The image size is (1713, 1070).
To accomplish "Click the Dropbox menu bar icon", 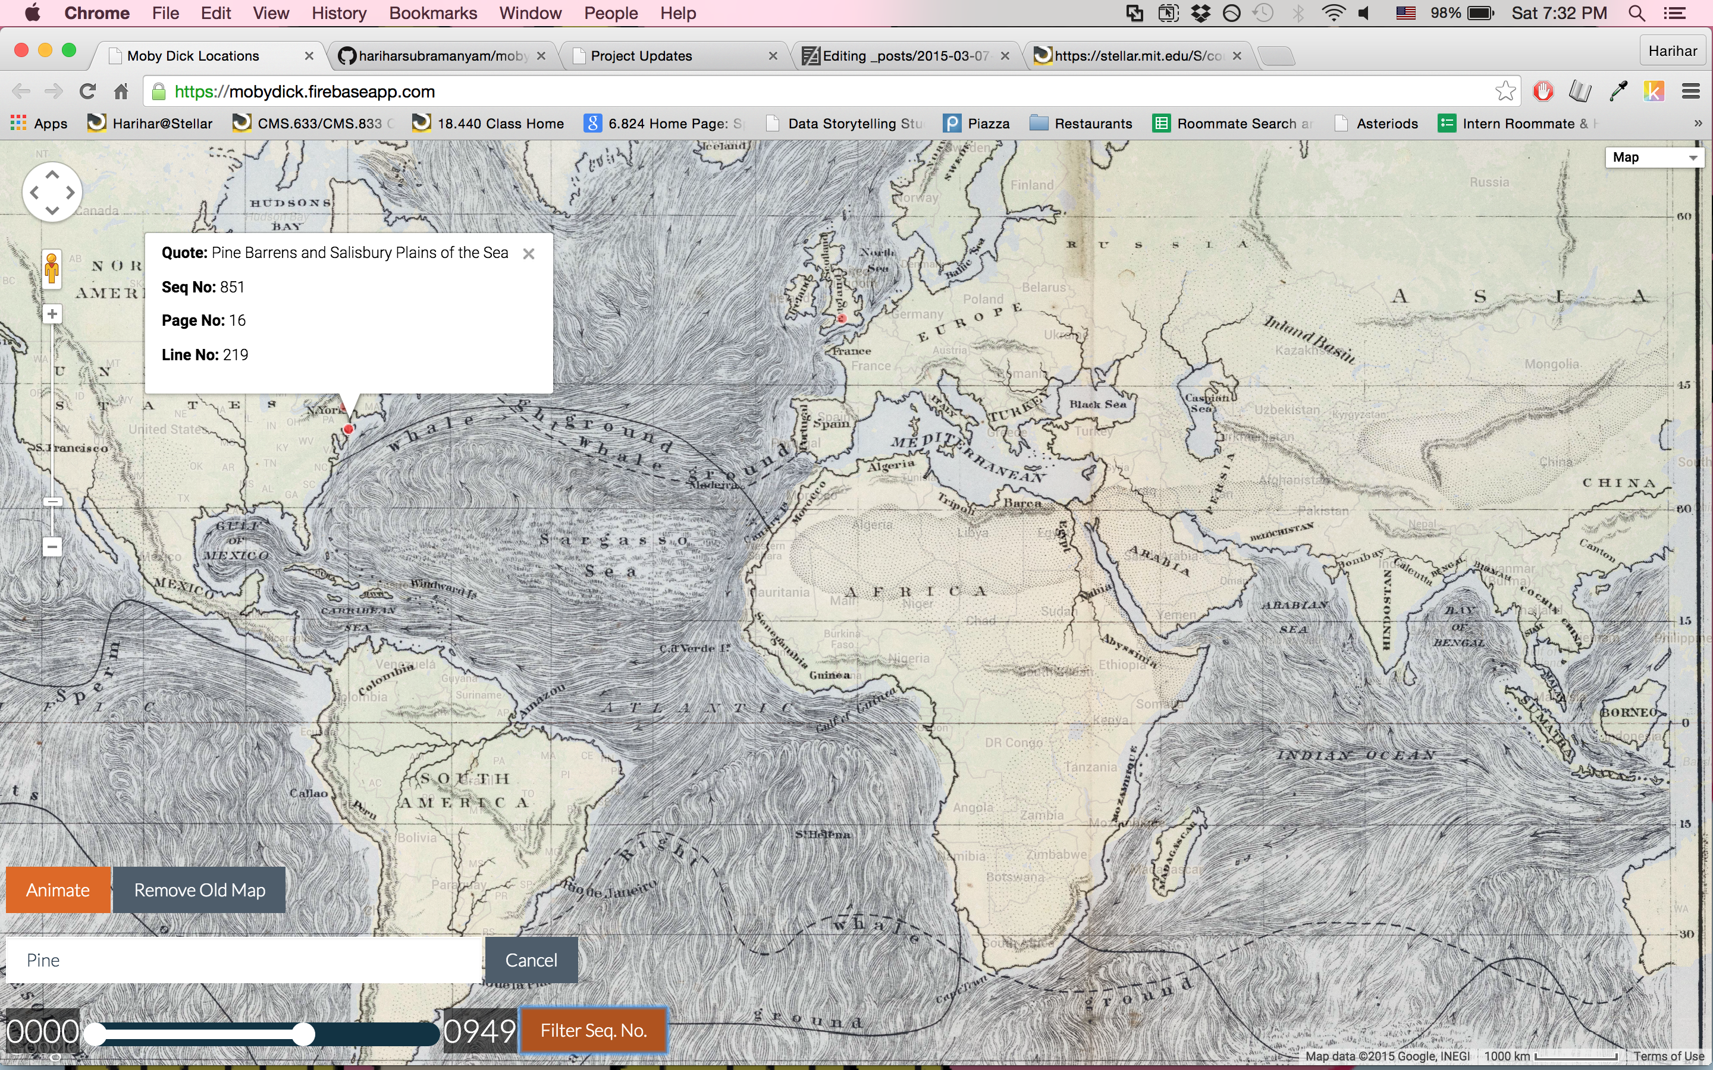I will [1201, 12].
